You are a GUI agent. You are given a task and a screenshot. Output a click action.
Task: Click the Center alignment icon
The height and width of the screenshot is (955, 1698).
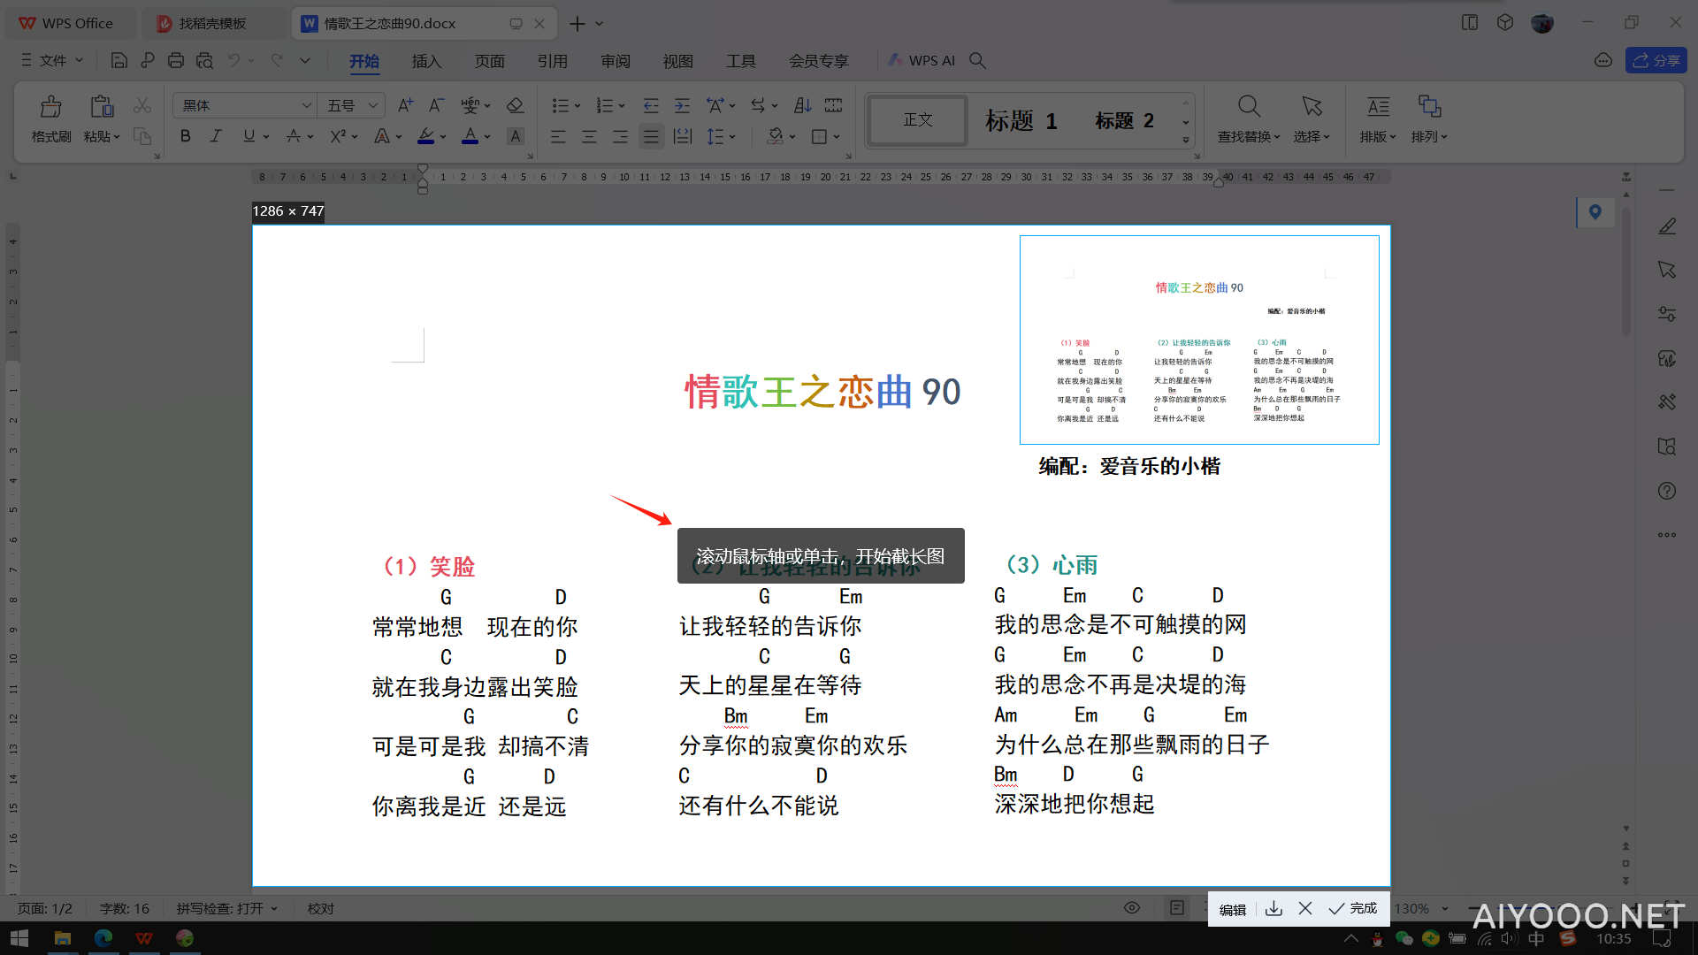(x=589, y=136)
